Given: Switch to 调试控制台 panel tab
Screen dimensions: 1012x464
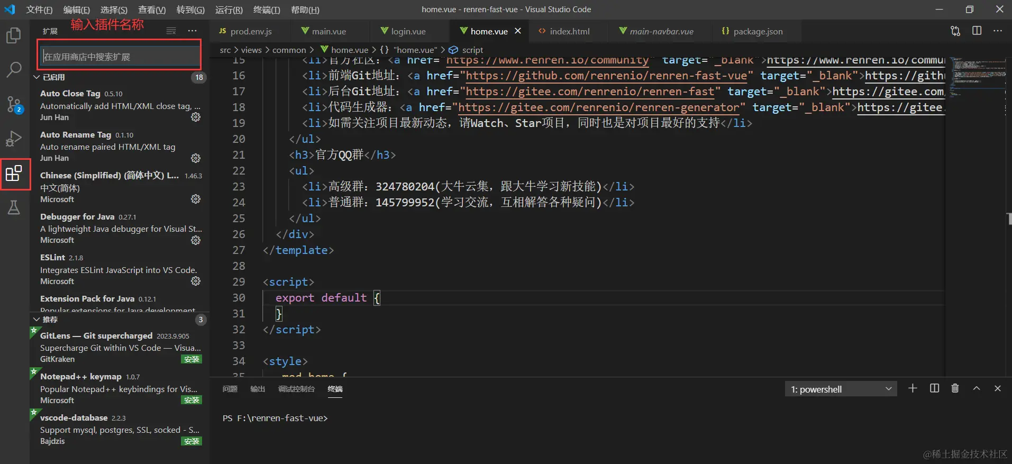Looking at the screenshot, I should click(x=296, y=389).
